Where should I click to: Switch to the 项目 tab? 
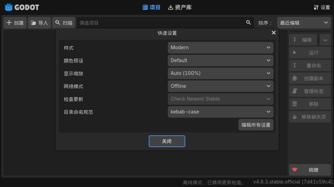pos(151,7)
